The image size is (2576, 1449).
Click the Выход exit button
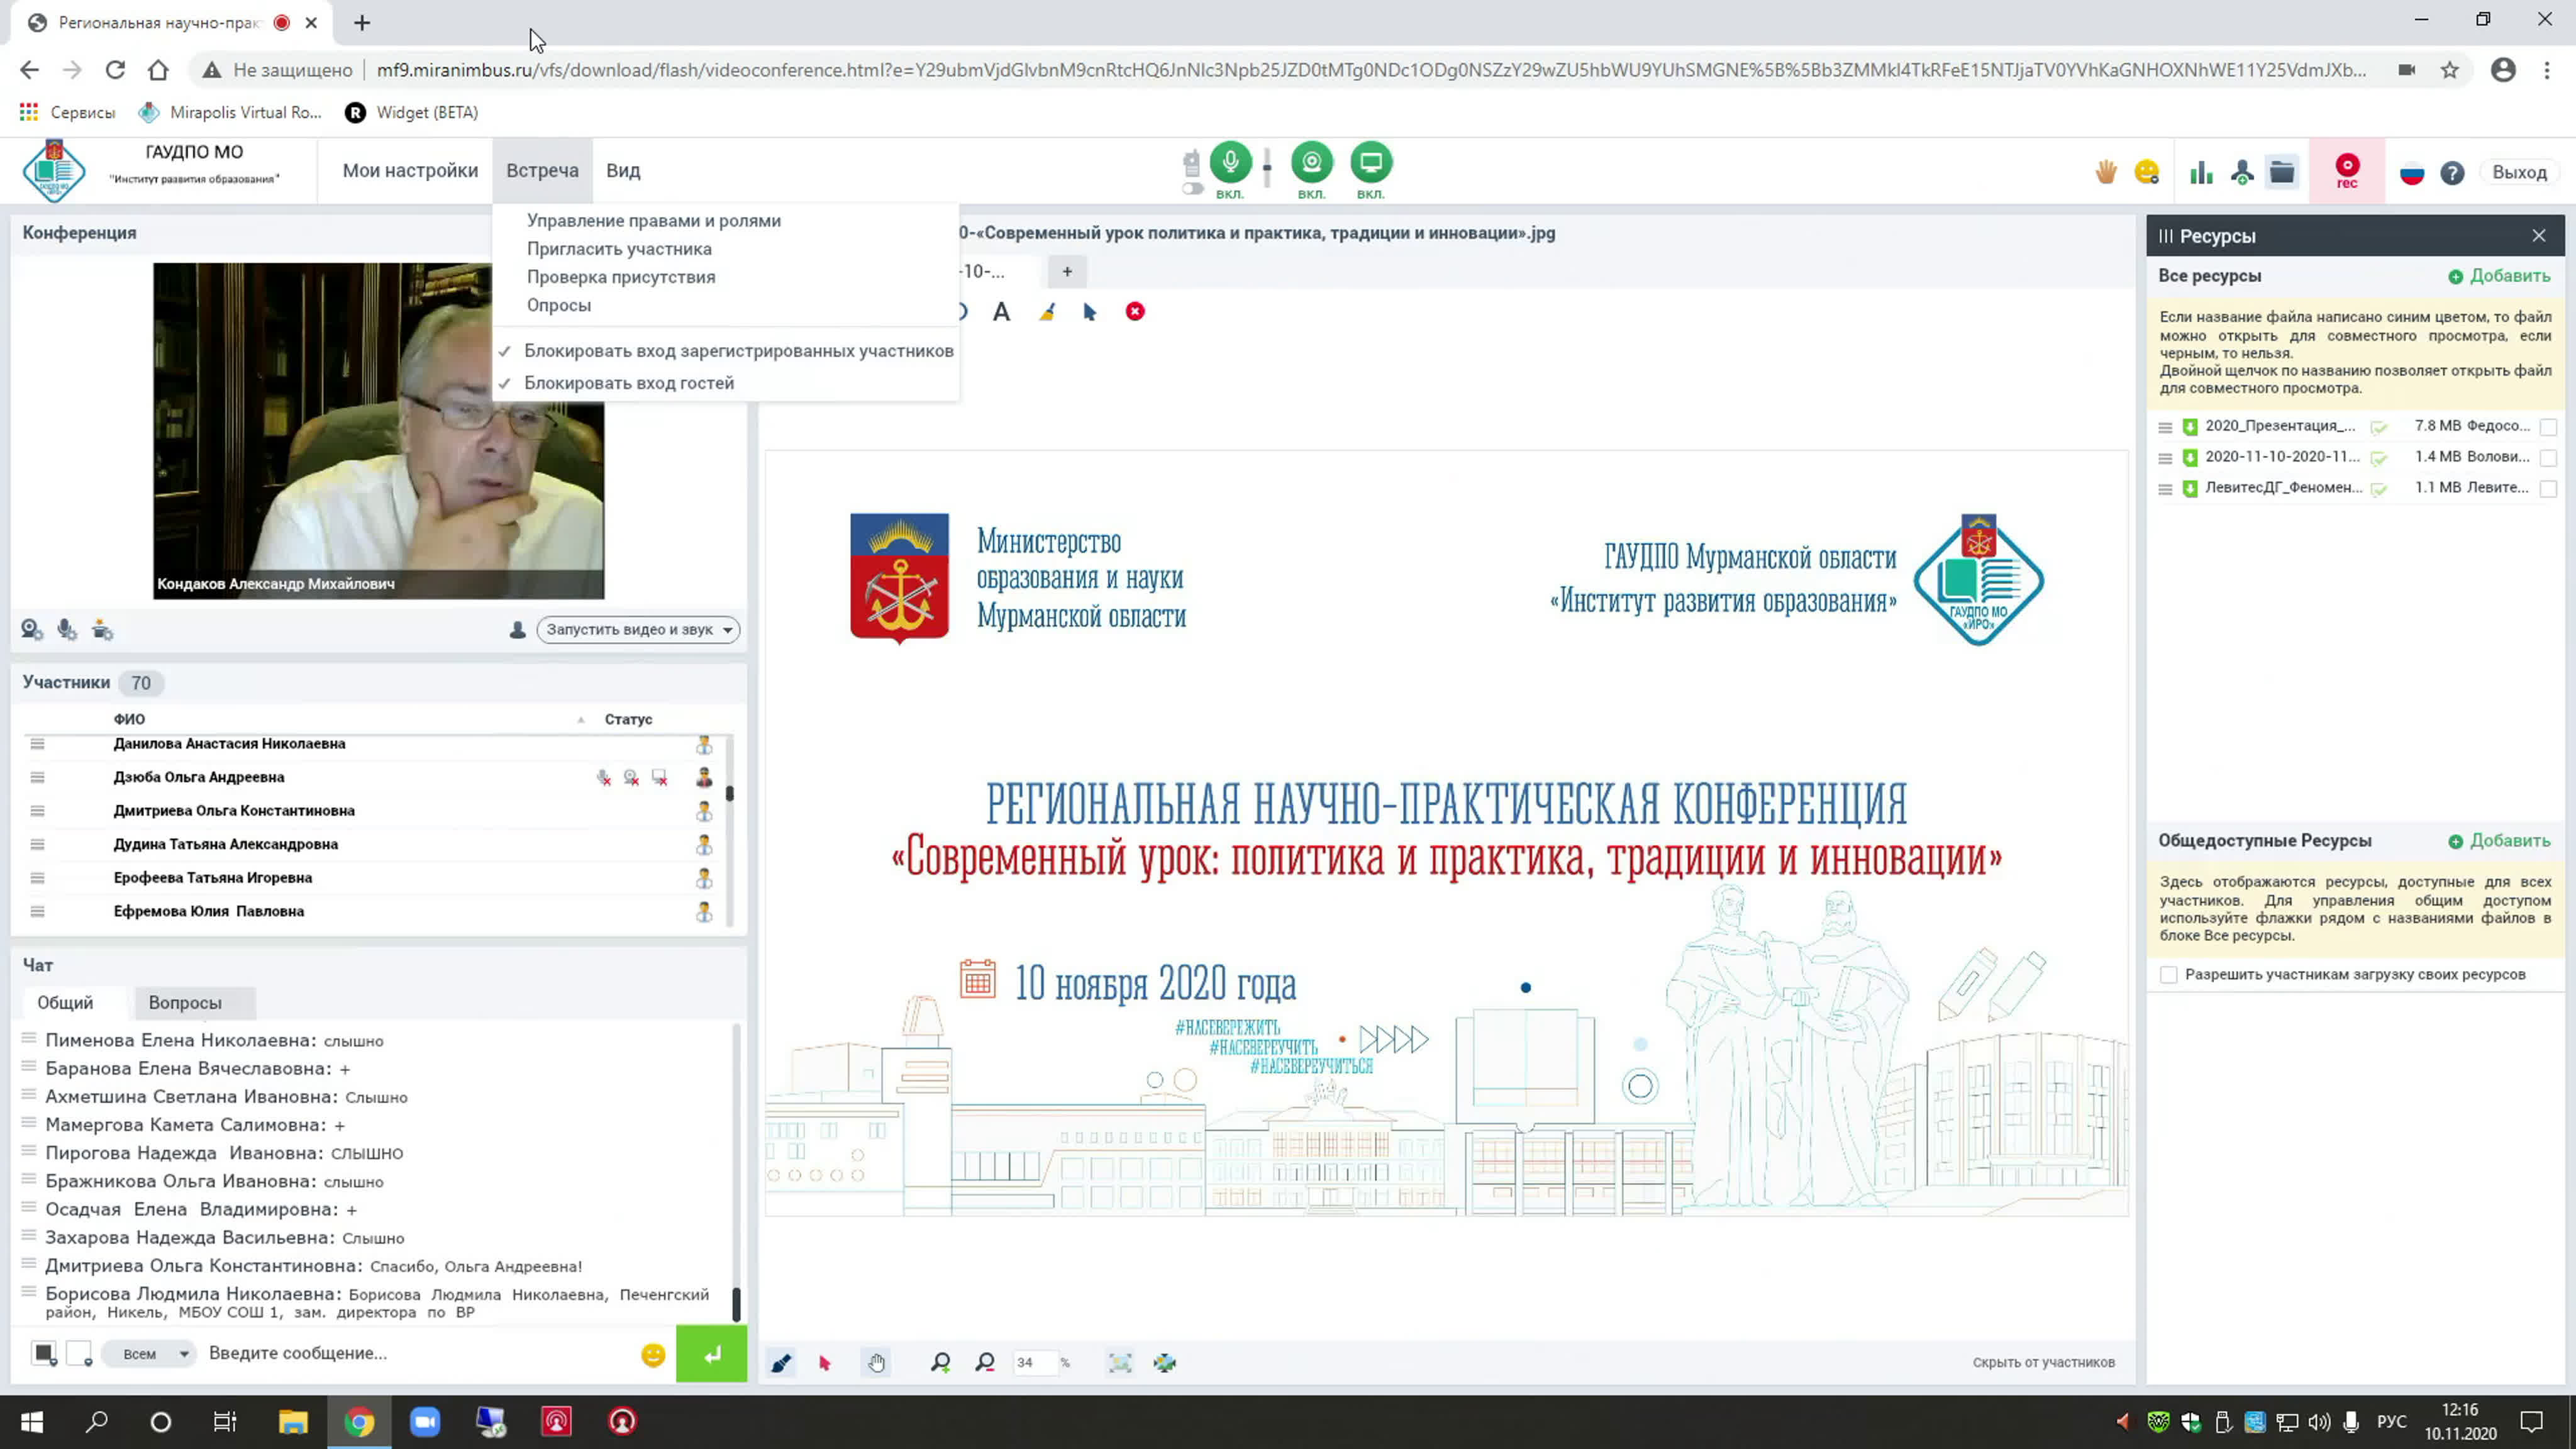pyautogui.click(x=2519, y=172)
